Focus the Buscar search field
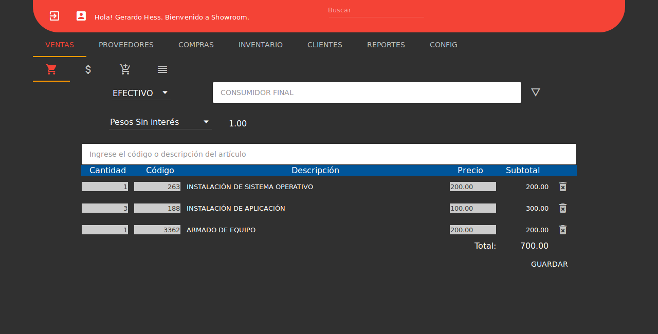 click(x=376, y=10)
